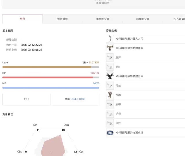Open the 撰寫的文章 tab
Image resolution: width=185 pixels, height=156 pixels.
102,19
